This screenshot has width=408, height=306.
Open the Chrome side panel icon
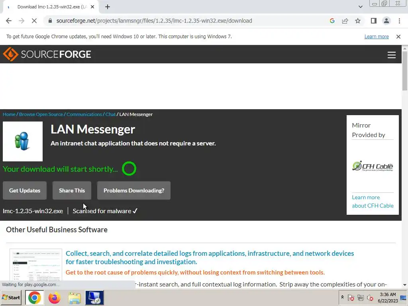[374, 21]
